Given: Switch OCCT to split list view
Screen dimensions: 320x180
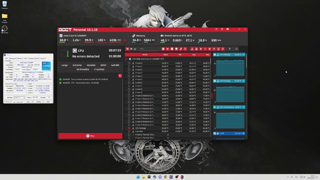Looking at the screenshot, I should pos(127,49).
